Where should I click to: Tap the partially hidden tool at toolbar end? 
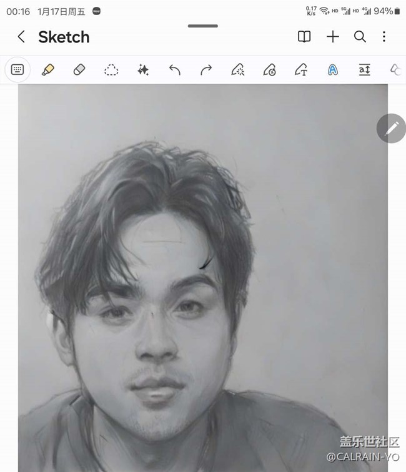tap(395, 70)
